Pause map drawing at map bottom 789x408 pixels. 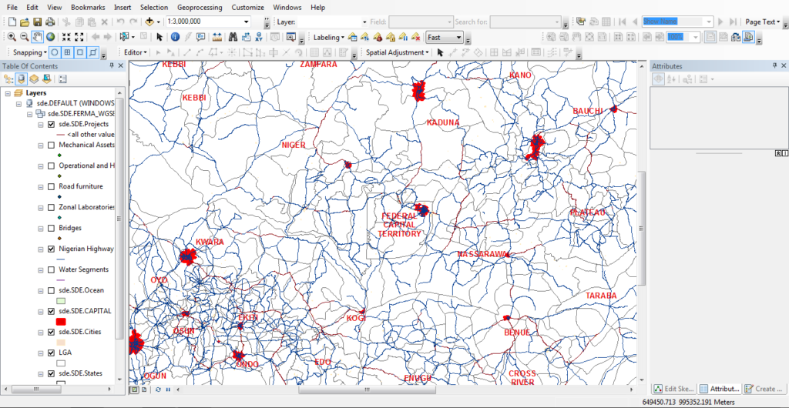[x=168, y=390]
